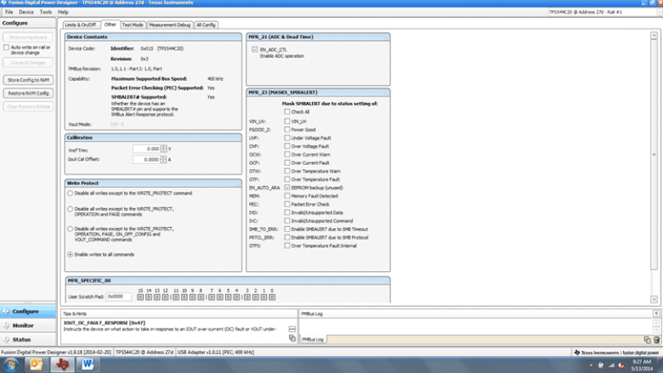Click the clock in the system tray
663x373 pixels.
[642, 365]
